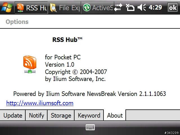Viewport: 180px width, 135px height.
Task: Open the speaker volume icon
Action: 142,8
